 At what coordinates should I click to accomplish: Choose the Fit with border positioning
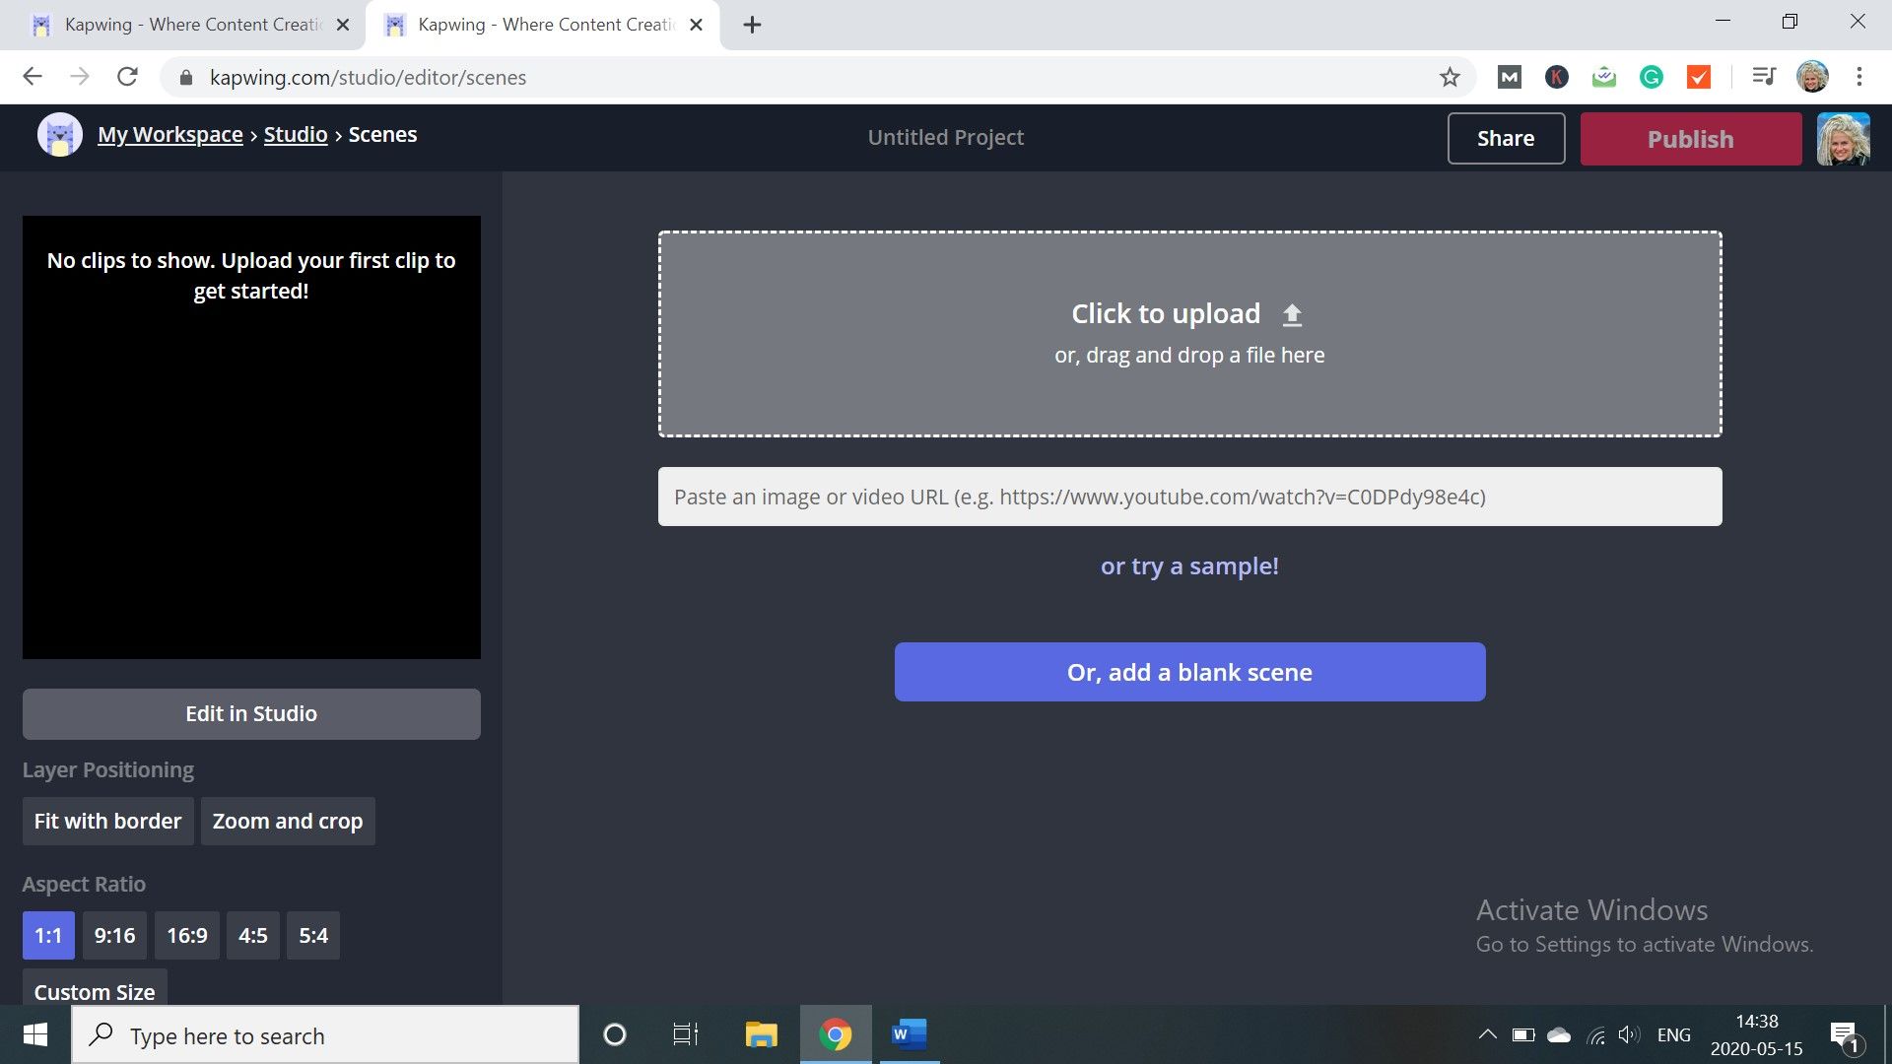point(107,821)
